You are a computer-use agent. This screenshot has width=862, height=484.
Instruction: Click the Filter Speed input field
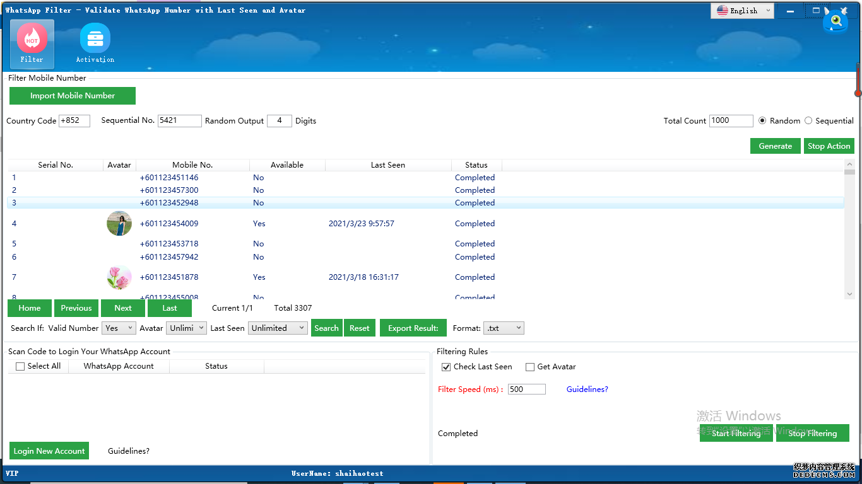526,389
